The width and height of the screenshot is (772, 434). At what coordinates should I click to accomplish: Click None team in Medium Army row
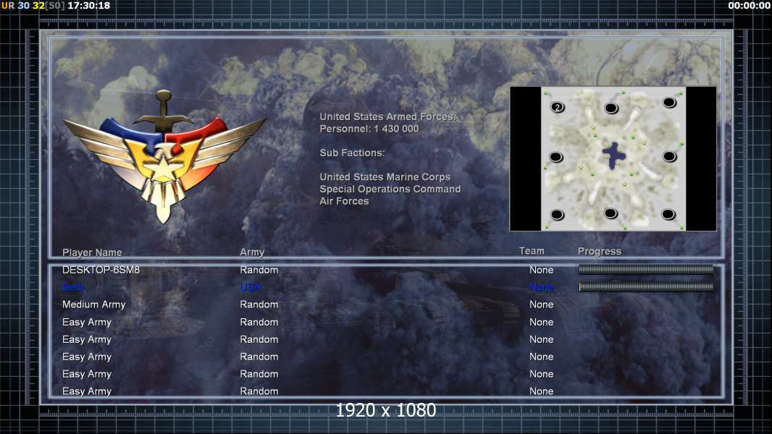point(542,305)
